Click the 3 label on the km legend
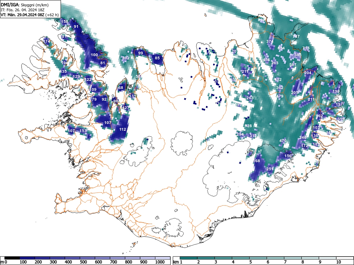The height and width of the screenshot is (265, 354). coord(216,262)
